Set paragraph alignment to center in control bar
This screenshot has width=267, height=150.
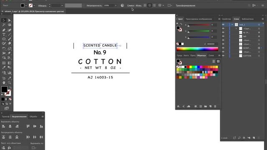[149, 5]
